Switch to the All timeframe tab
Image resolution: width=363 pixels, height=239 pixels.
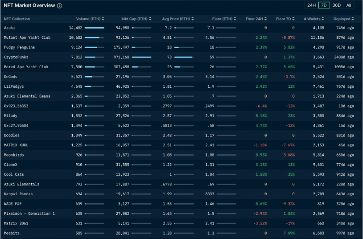349,5
